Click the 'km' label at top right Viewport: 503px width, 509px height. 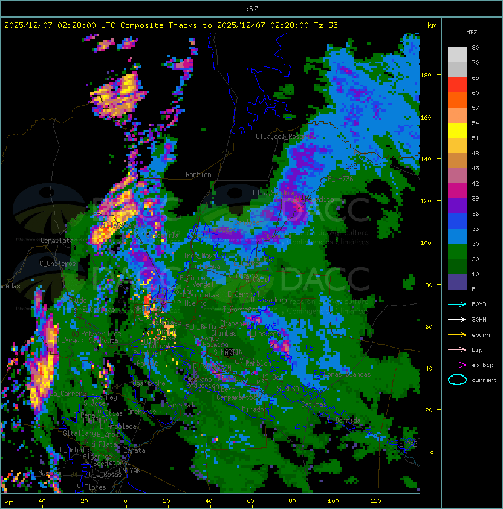click(432, 25)
